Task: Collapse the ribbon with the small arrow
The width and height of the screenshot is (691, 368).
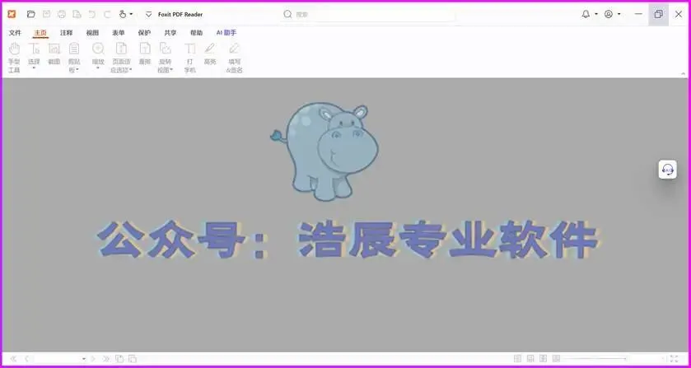Action: (684, 73)
